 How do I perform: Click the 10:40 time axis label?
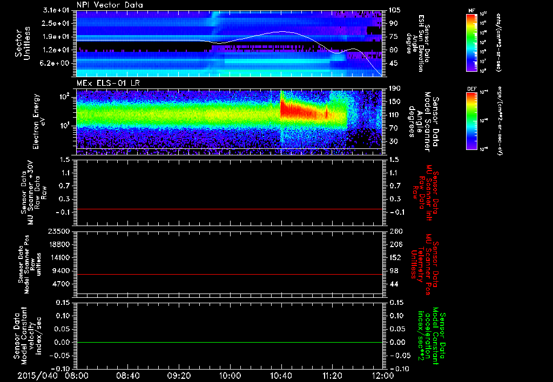click(x=281, y=375)
